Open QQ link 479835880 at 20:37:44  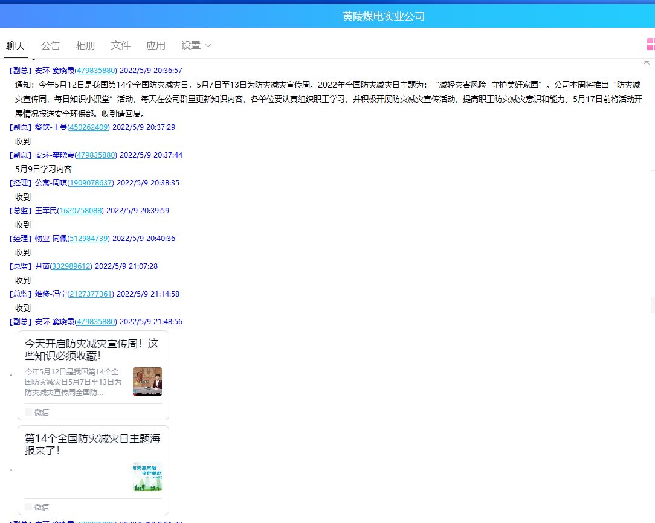pos(95,155)
